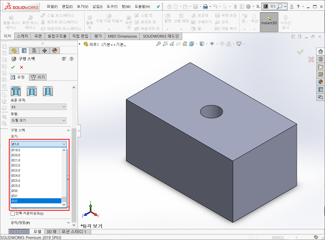Image resolution: width=325 pixels, height=240 pixels.
Task: Click size list scrollbar up arrow
Action: (x=64, y=150)
